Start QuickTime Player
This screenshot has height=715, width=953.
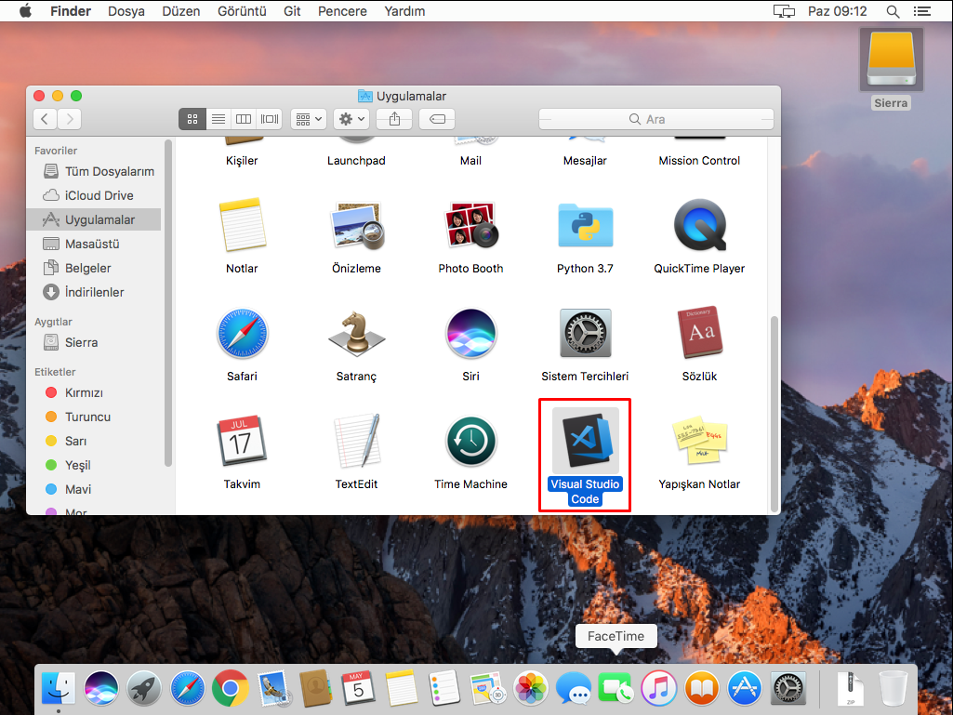(x=699, y=225)
